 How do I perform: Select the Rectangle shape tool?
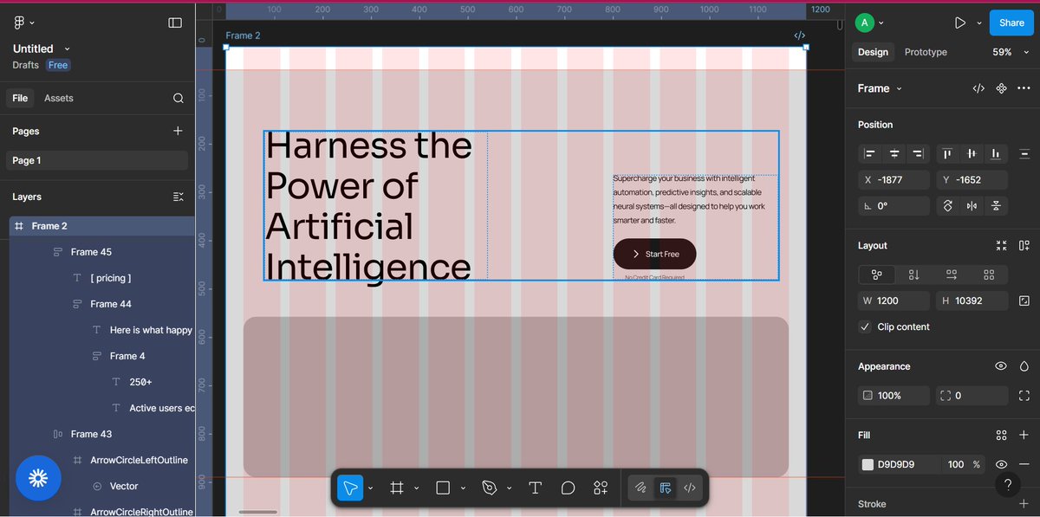tap(443, 488)
